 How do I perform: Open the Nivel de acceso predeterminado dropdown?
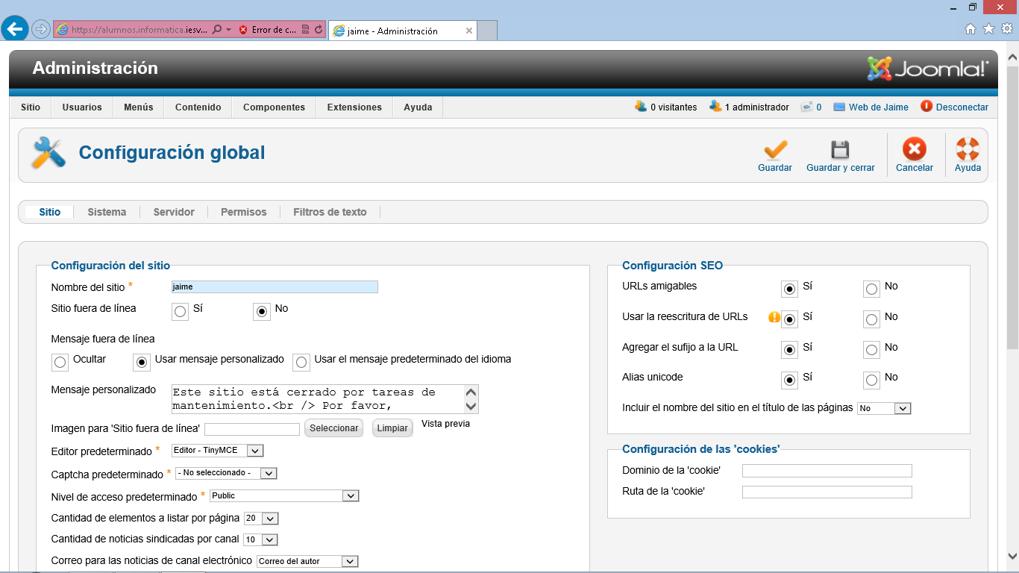[x=350, y=496]
